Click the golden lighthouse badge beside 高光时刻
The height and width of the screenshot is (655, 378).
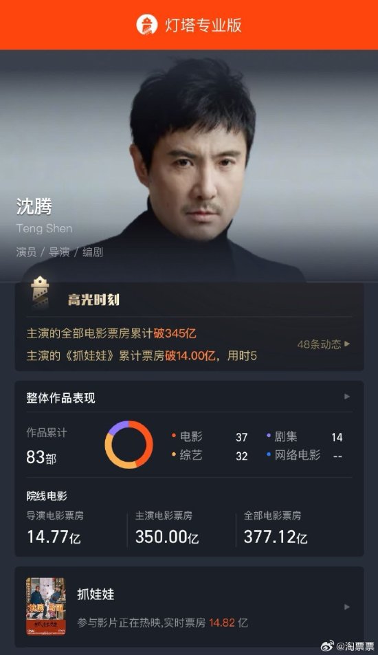[x=40, y=291]
